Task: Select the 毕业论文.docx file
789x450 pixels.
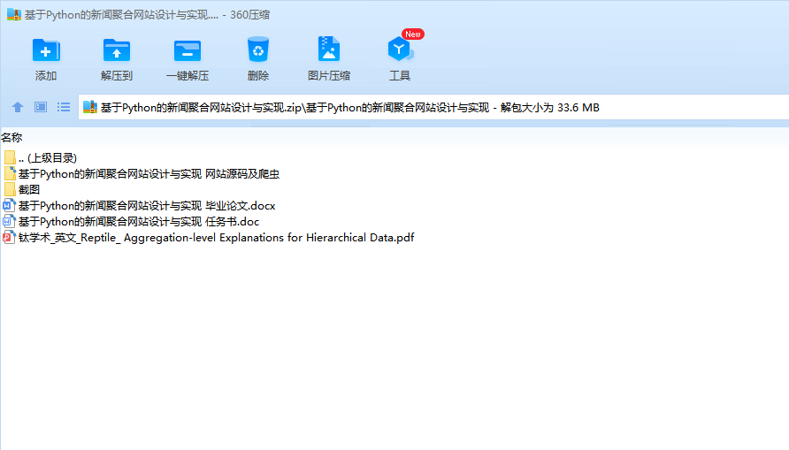Action: (x=140, y=206)
